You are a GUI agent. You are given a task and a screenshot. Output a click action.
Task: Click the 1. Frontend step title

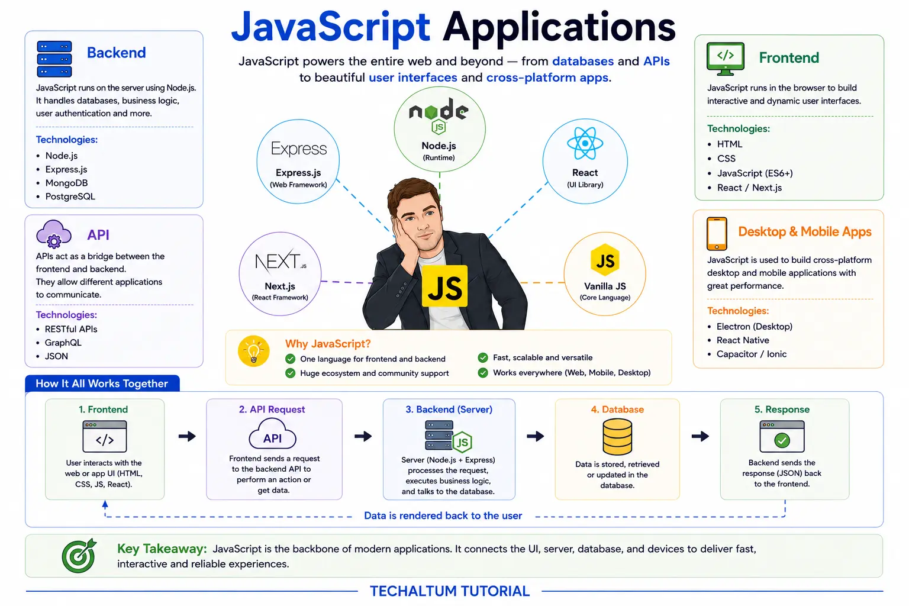click(103, 410)
